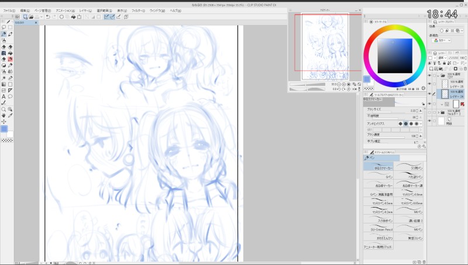
Task: Click the Navigator zoom in button
Action: pos(344,84)
